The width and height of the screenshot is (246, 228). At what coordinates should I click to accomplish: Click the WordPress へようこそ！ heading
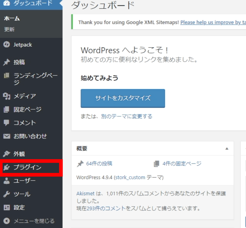point(125,50)
